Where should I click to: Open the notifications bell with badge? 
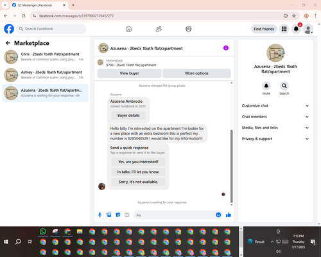(296, 29)
